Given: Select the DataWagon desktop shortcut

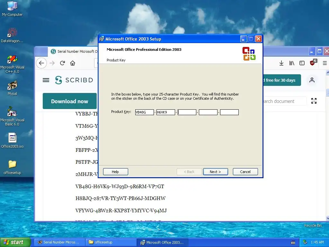Looking at the screenshot, I should click(x=12, y=35).
